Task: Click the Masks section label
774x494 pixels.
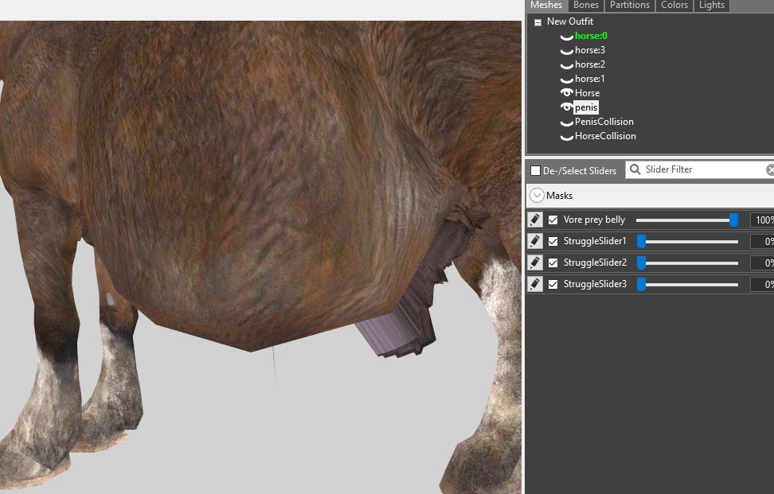Action: pos(559,196)
